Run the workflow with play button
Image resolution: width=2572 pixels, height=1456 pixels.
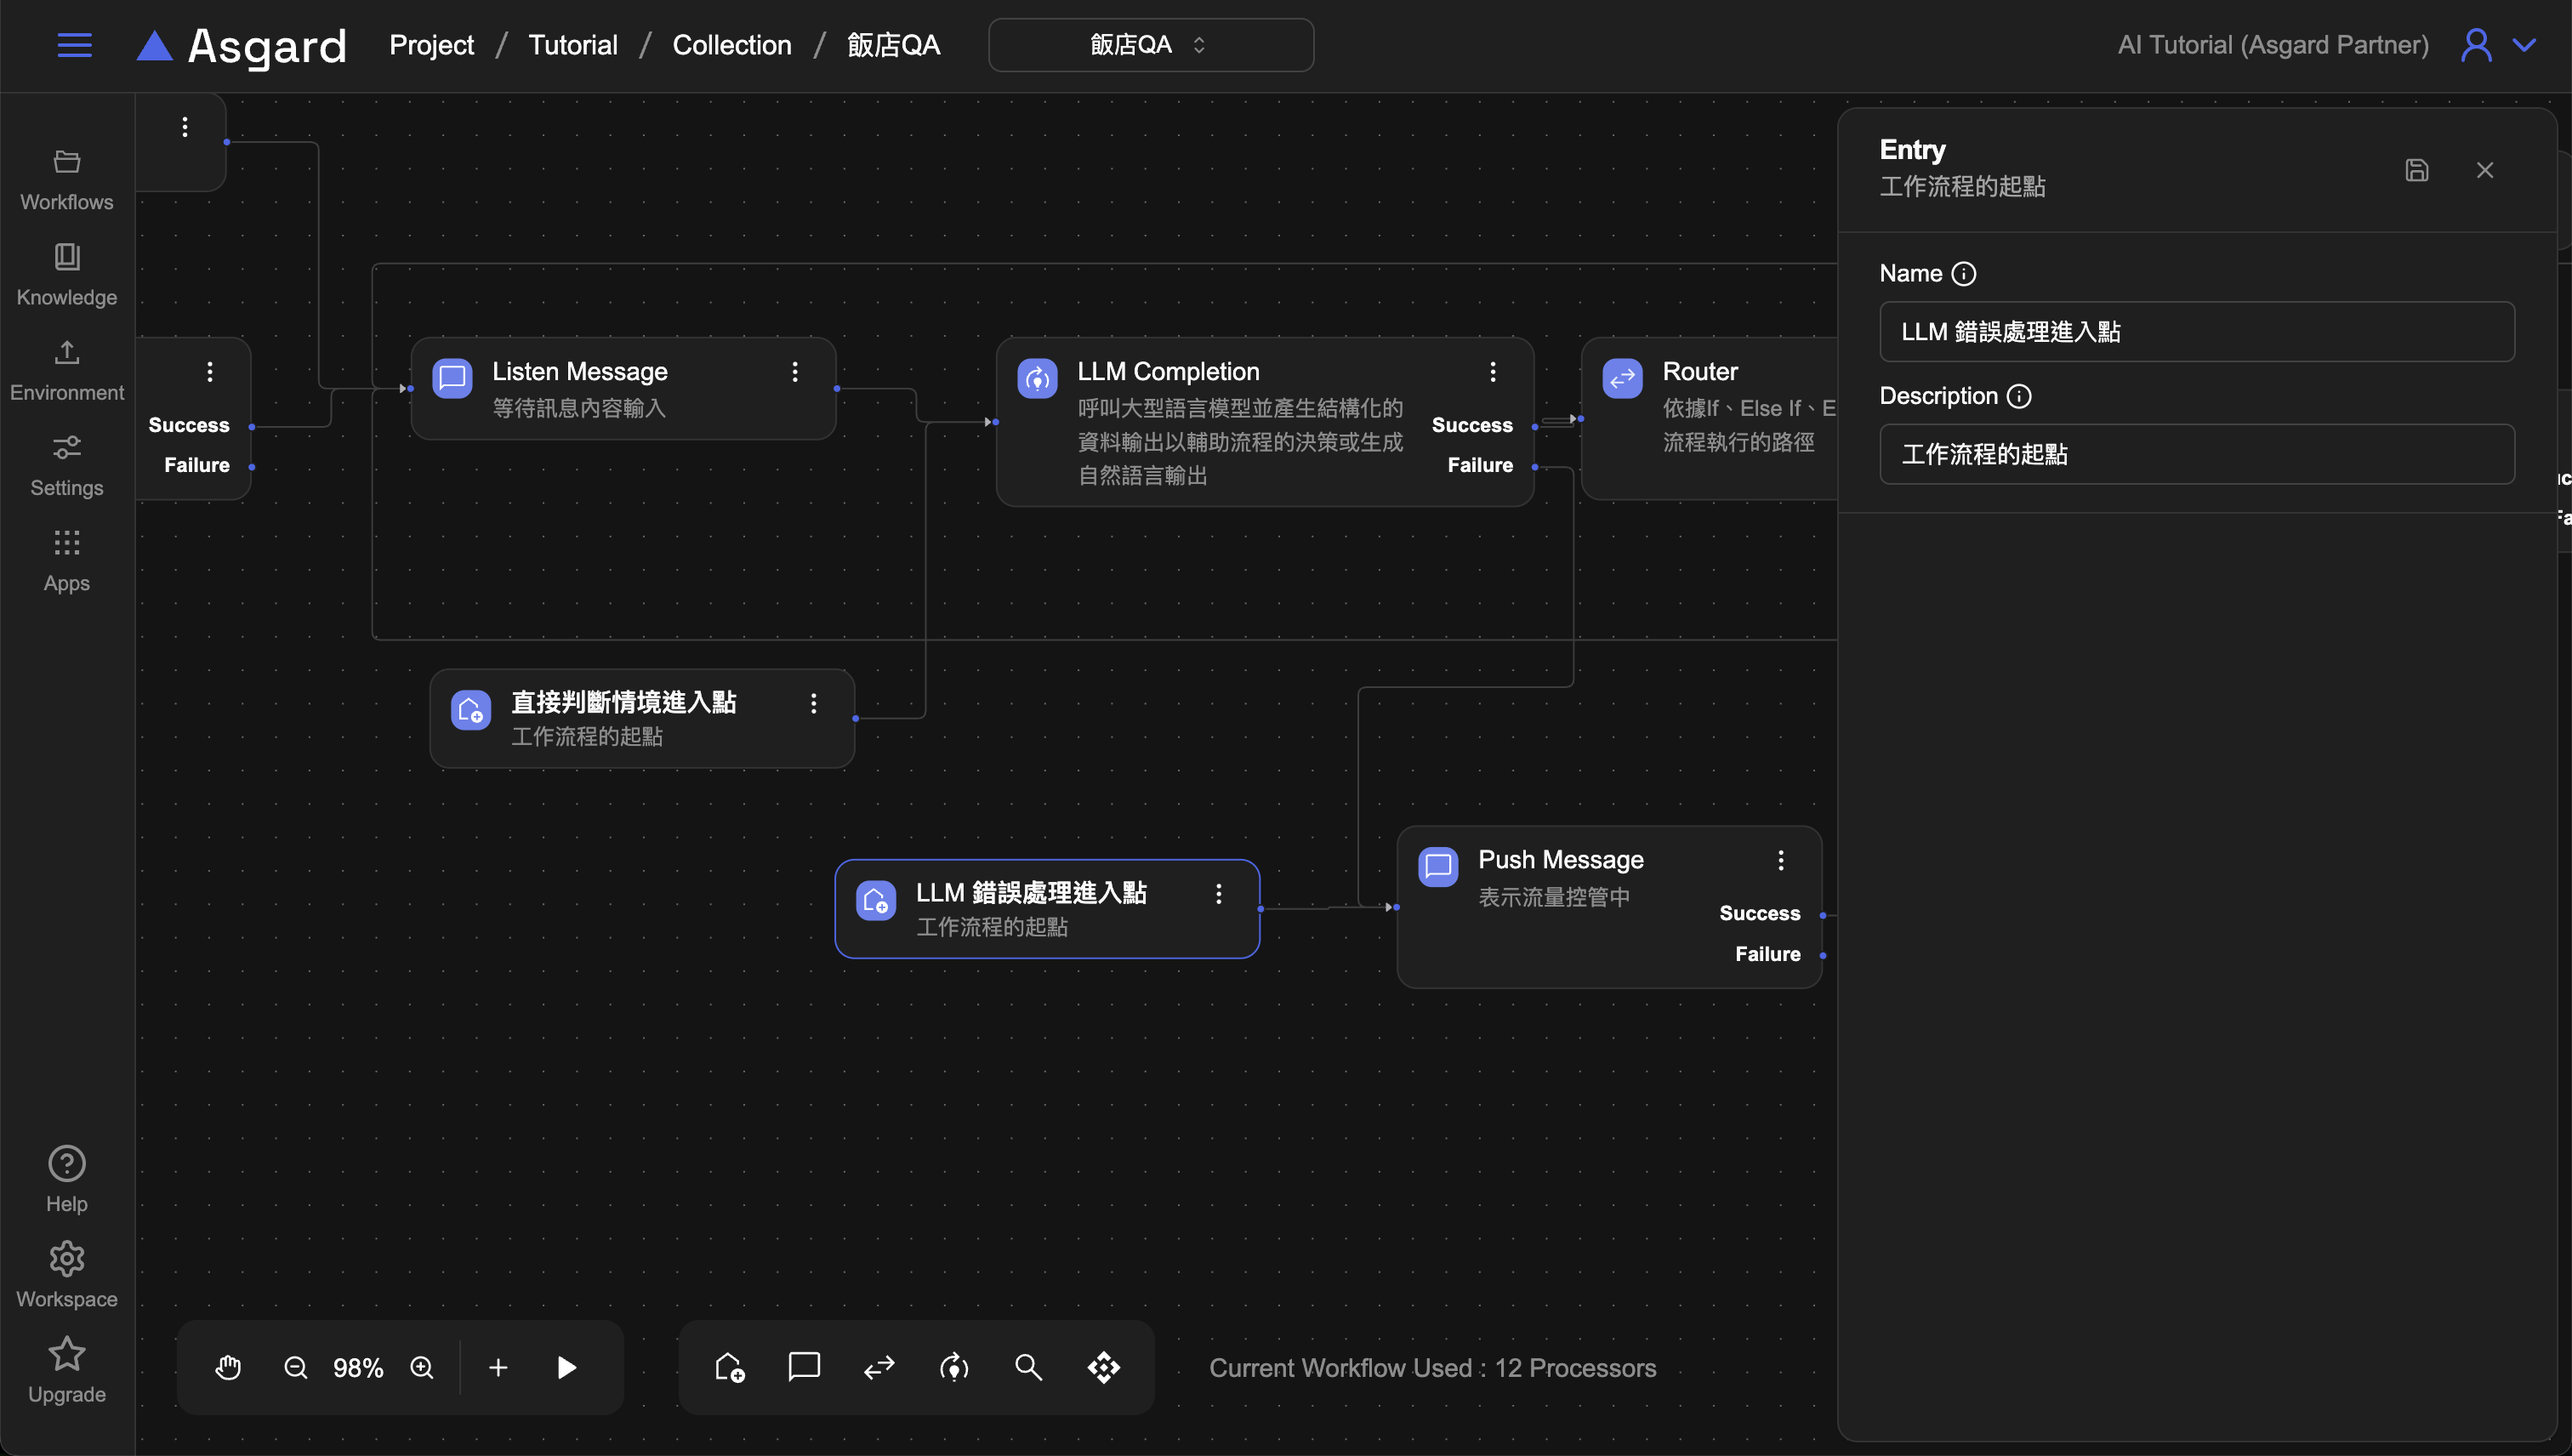(x=566, y=1367)
